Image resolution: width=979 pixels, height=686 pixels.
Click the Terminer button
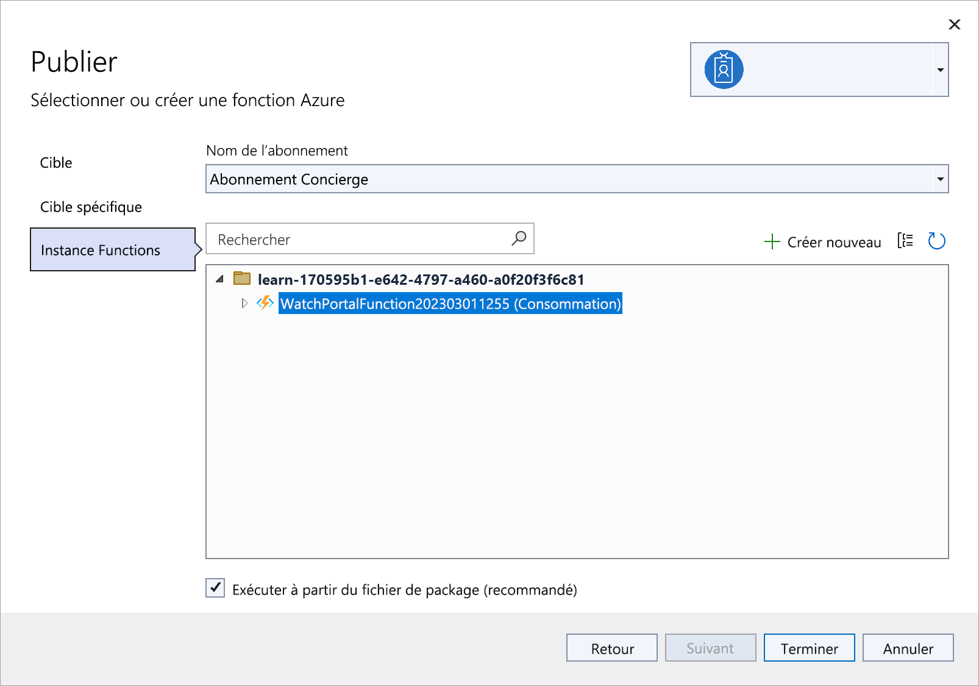tap(810, 648)
